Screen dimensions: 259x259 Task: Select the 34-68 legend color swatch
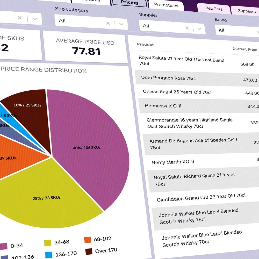48,243
